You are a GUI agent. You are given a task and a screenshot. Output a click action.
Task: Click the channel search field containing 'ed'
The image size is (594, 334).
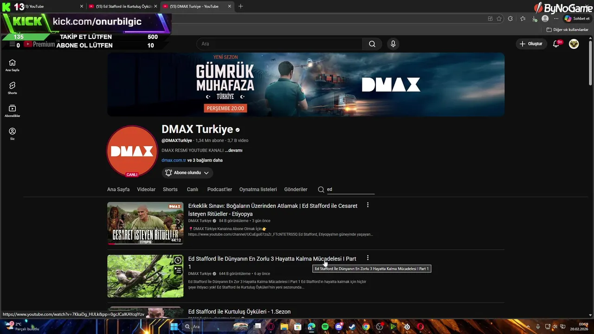pos(350,189)
